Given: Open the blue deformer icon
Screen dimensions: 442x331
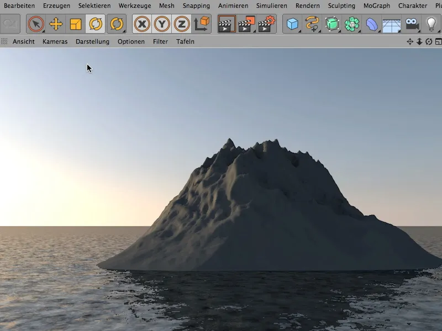Looking at the screenshot, I should [x=372, y=24].
